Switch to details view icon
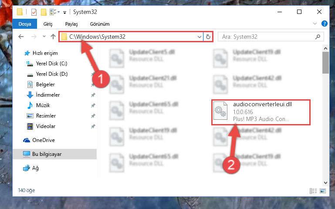This screenshot has height=209, width=335. tap(313, 191)
